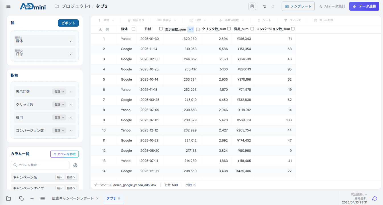Click the フィルタ toolbar item

click(x=292, y=20)
